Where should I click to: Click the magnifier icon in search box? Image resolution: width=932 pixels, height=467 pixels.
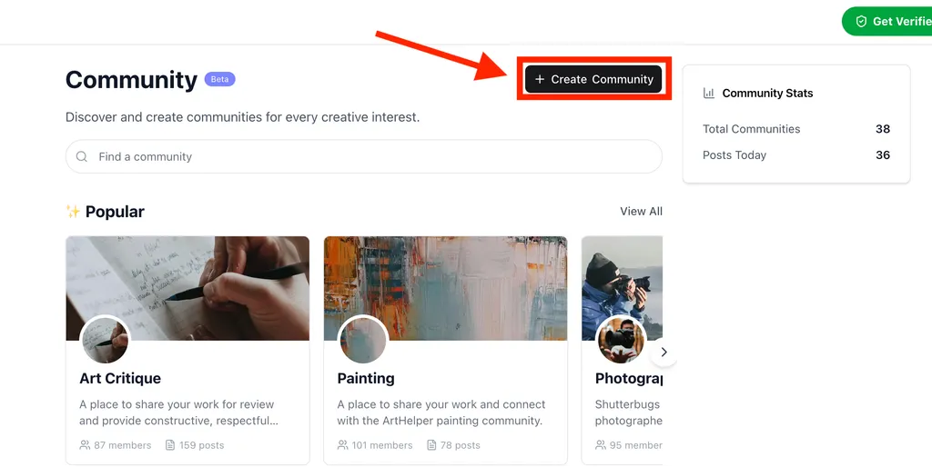click(x=82, y=156)
